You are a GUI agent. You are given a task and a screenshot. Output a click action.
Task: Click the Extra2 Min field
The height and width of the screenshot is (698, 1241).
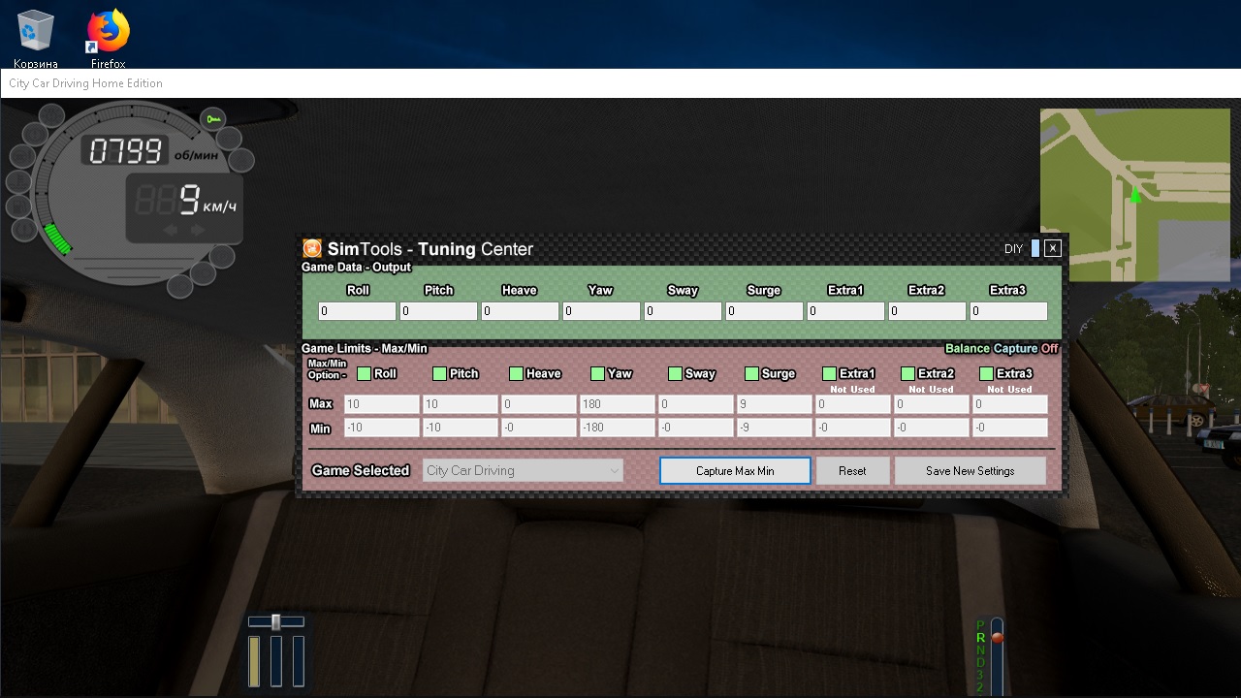[932, 428]
